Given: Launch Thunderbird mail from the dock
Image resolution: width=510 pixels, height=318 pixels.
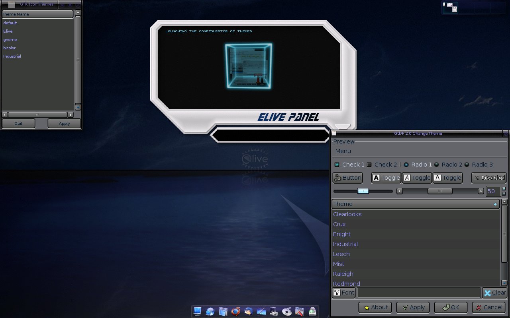Looking at the screenshot, I should (249, 311).
